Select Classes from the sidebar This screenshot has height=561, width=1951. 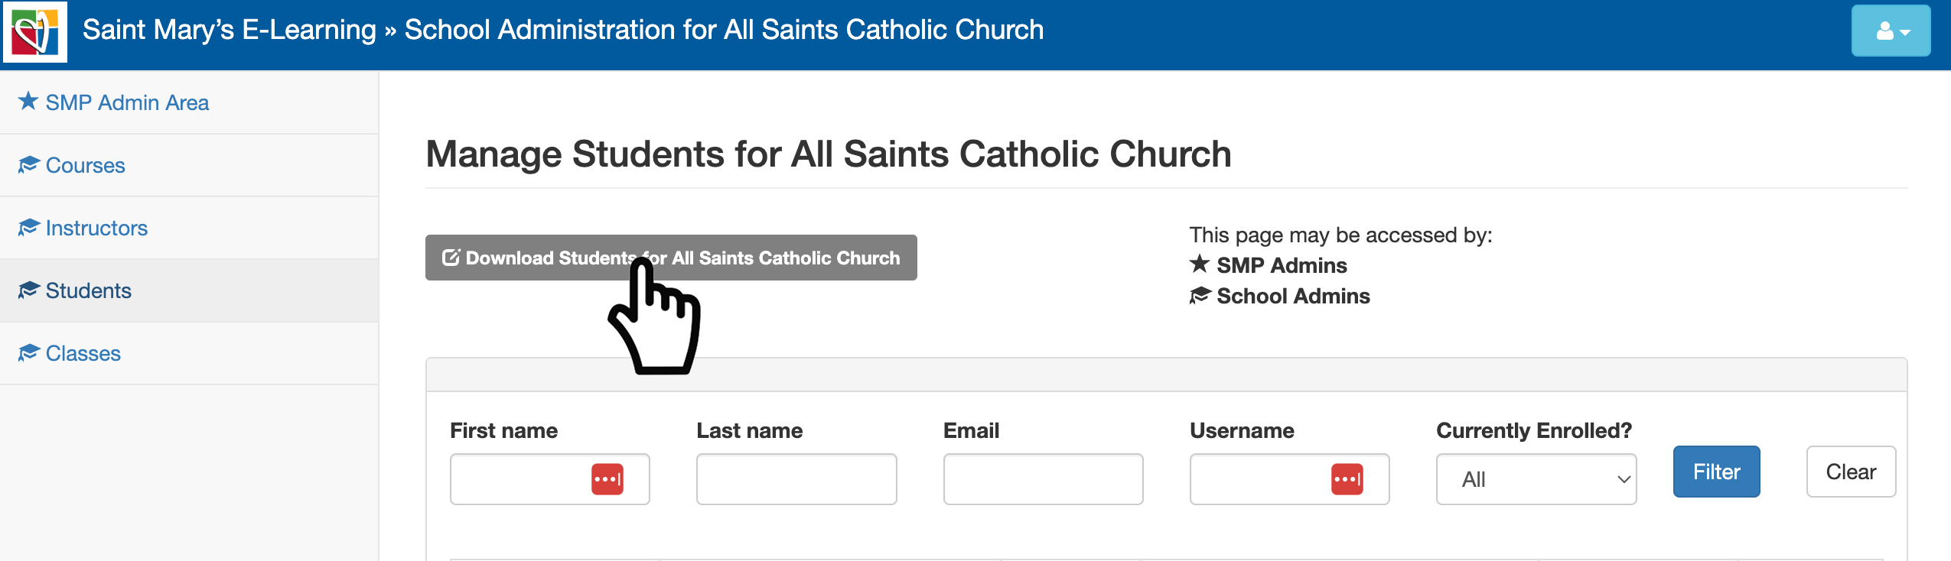(x=83, y=353)
